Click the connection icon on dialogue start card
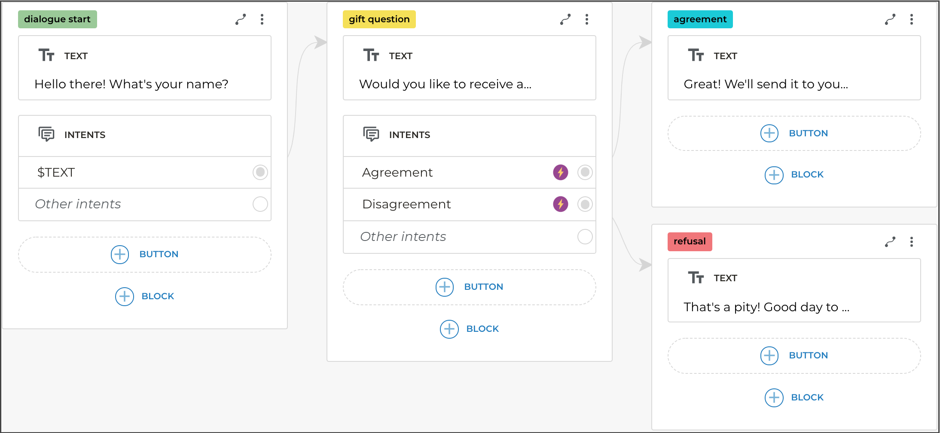This screenshot has width=940, height=433. pyautogui.click(x=241, y=19)
